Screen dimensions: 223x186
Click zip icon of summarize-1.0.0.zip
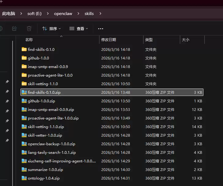(x=24, y=169)
